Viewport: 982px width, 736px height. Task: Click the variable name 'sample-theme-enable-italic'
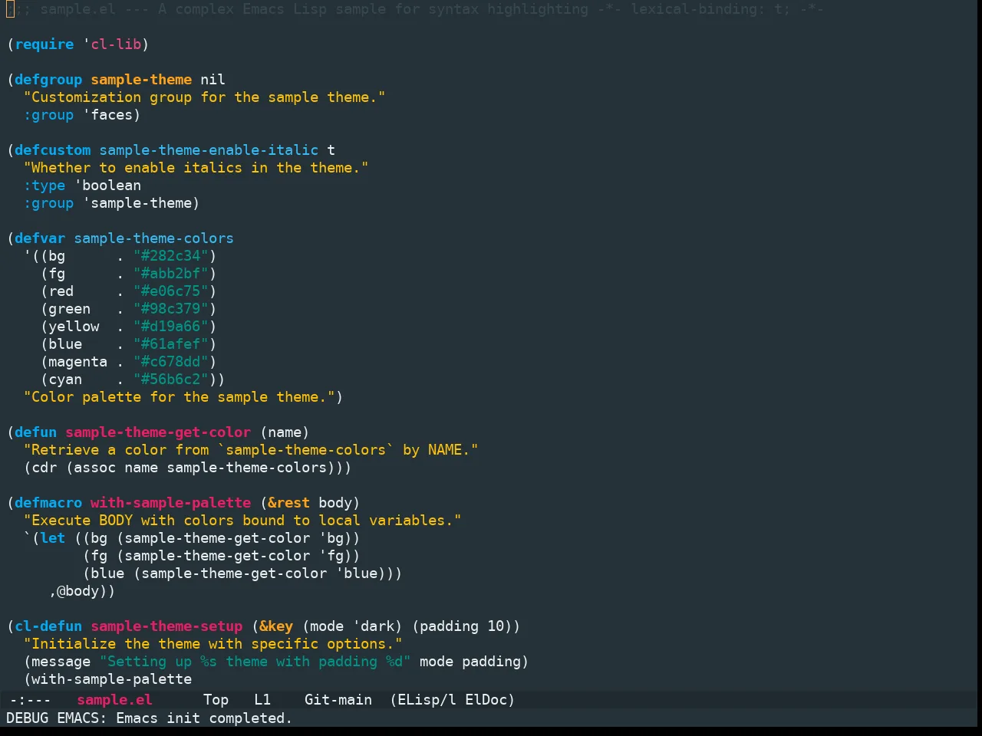click(x=209, y=150)
